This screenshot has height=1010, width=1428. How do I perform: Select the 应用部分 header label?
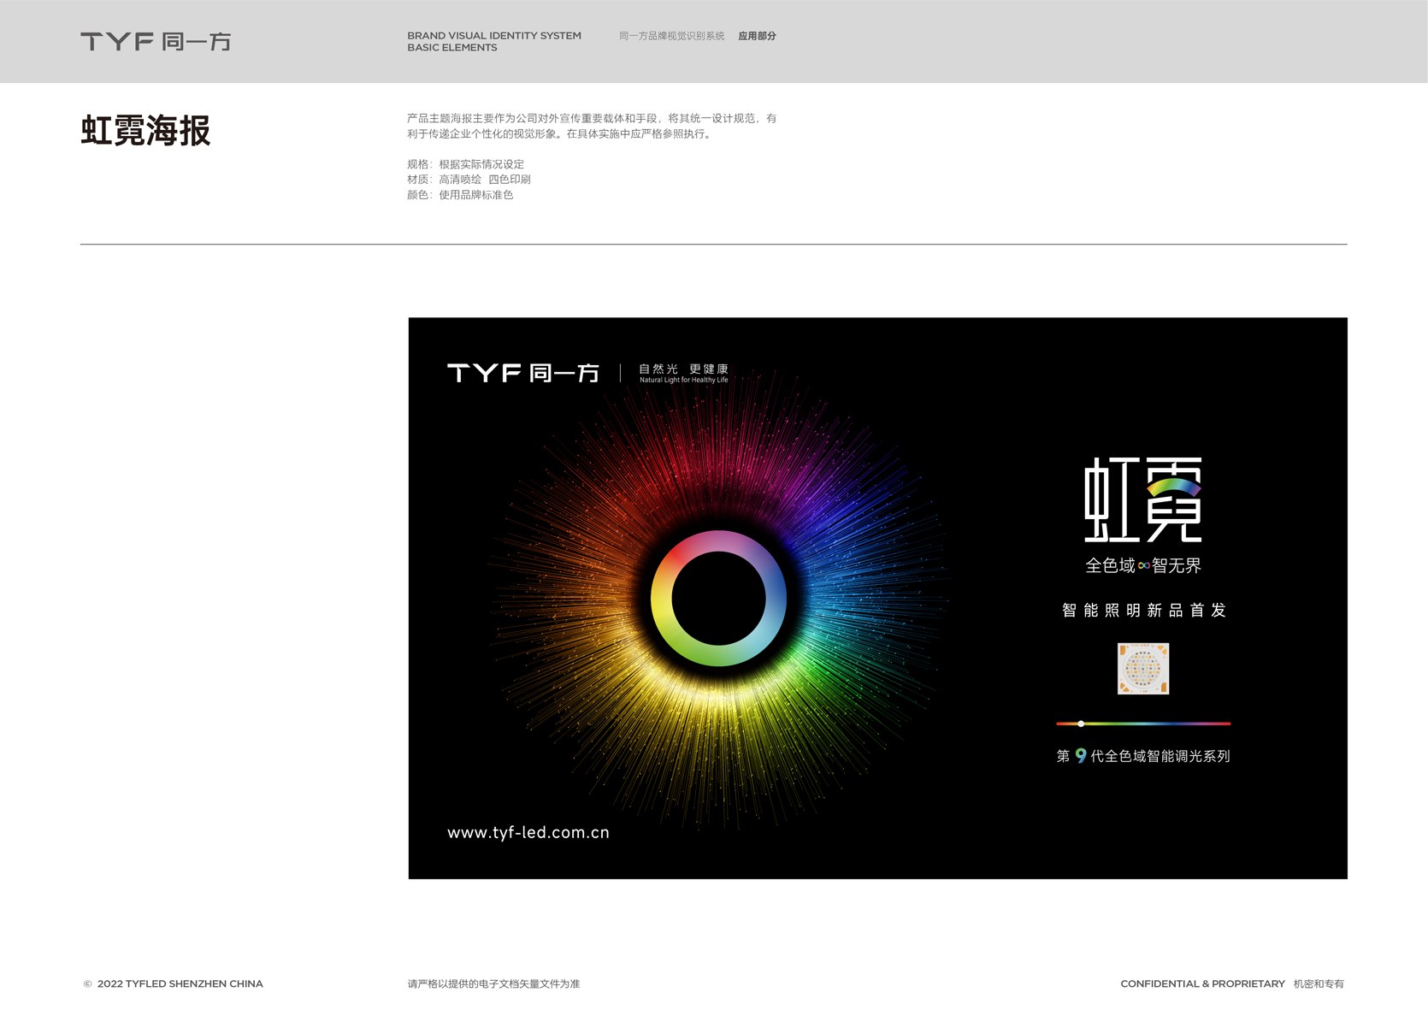pyautogui.click(x=757, y=36)
